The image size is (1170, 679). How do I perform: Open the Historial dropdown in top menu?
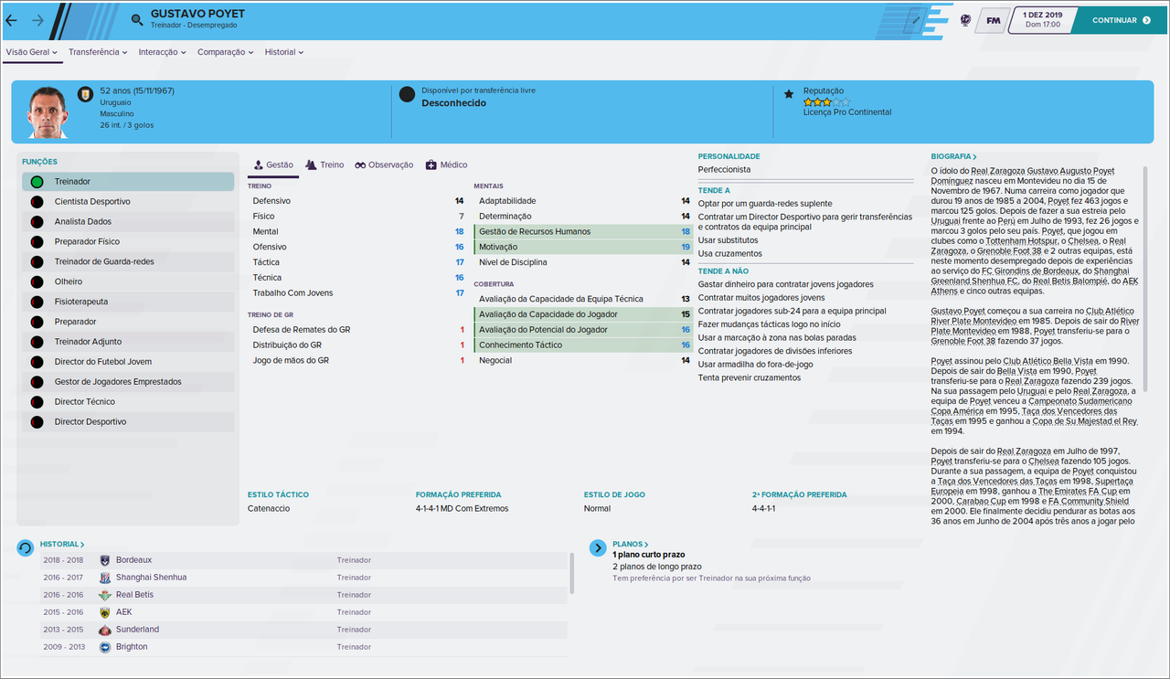(284, 52)
